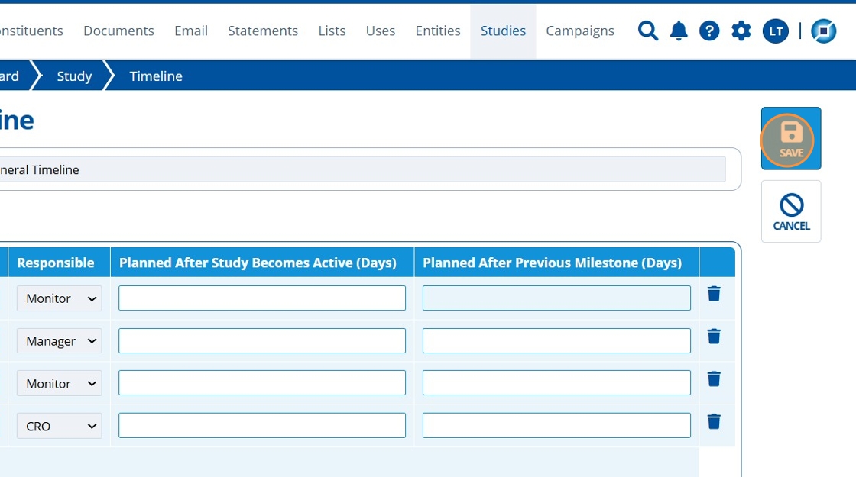This screenshot has height=477, width=856.
Task: Delete the first Monitor milestone row
Action: [714, 294]
